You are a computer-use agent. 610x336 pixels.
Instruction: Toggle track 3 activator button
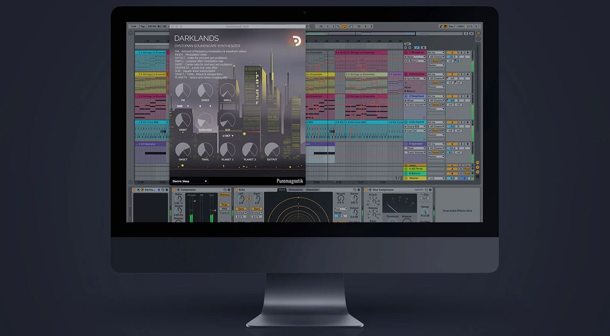coord(452,96)
